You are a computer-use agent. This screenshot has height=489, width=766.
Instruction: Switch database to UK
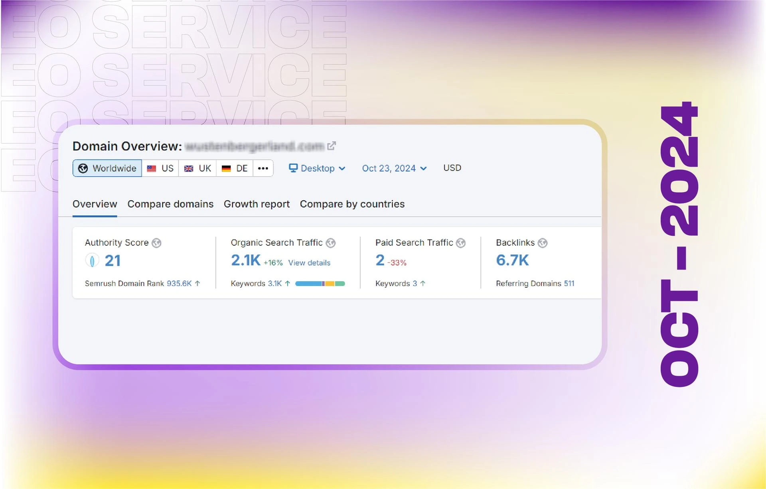tap(197, 168)
